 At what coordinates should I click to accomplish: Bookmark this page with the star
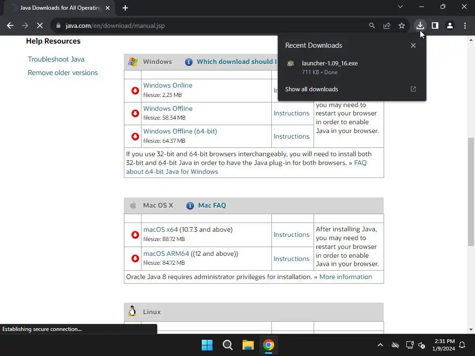402,26
